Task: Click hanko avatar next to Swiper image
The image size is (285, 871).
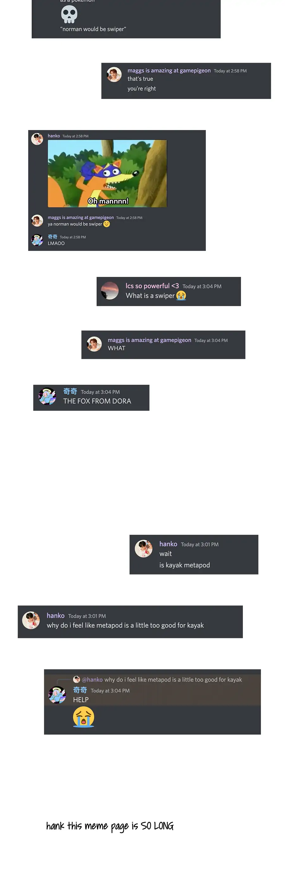Action: [37, 139]
